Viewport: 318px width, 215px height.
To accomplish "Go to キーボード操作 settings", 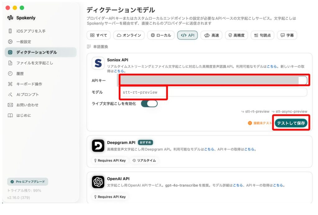I will [x=29, y=84].
